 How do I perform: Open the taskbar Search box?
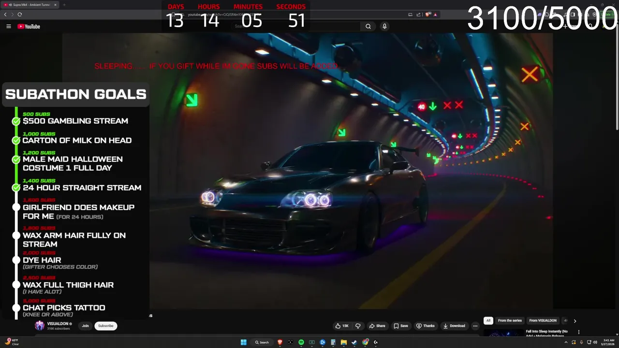pos(262,342)
